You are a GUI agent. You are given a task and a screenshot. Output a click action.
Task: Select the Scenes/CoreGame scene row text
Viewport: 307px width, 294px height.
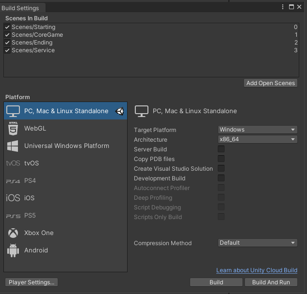[37, 35]
